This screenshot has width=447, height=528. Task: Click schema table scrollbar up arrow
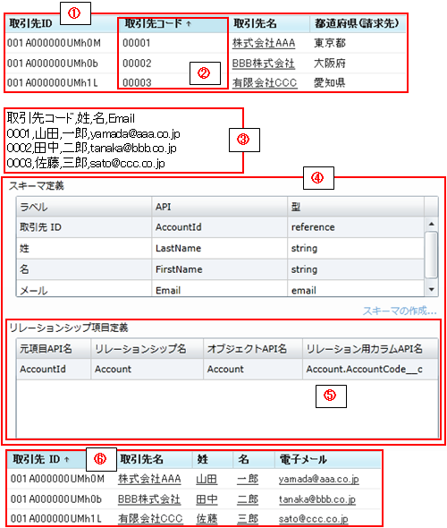click(432, 224)
